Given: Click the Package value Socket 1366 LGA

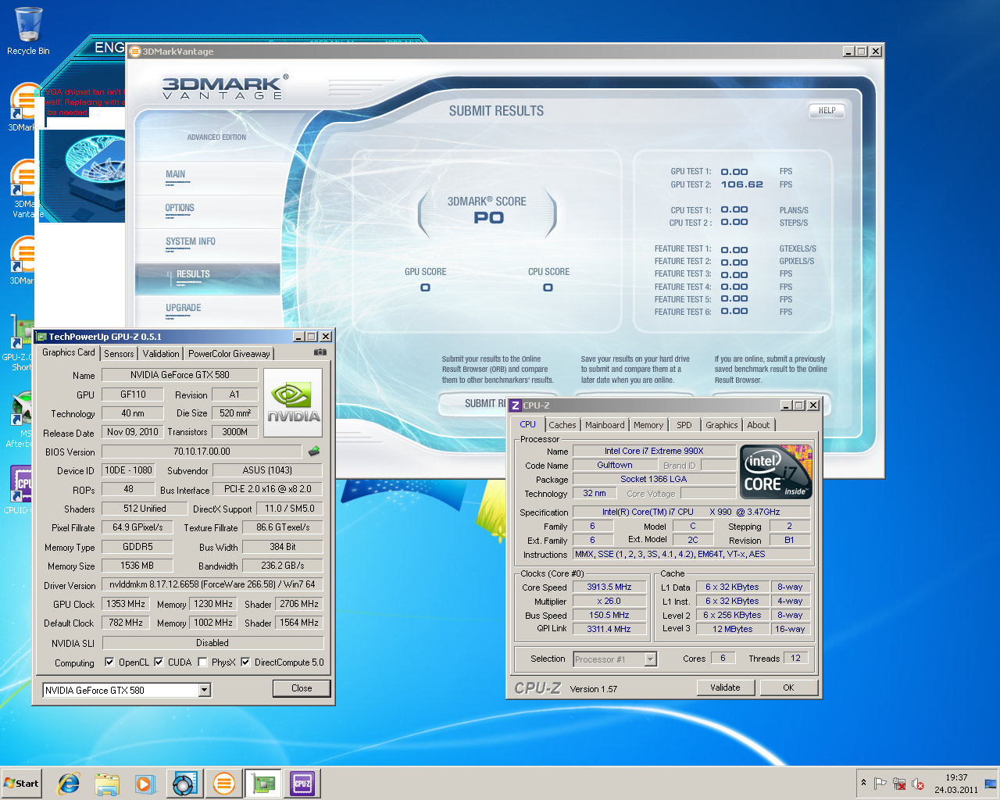Looking at the screenshot, I should click(x=654, y=479).
